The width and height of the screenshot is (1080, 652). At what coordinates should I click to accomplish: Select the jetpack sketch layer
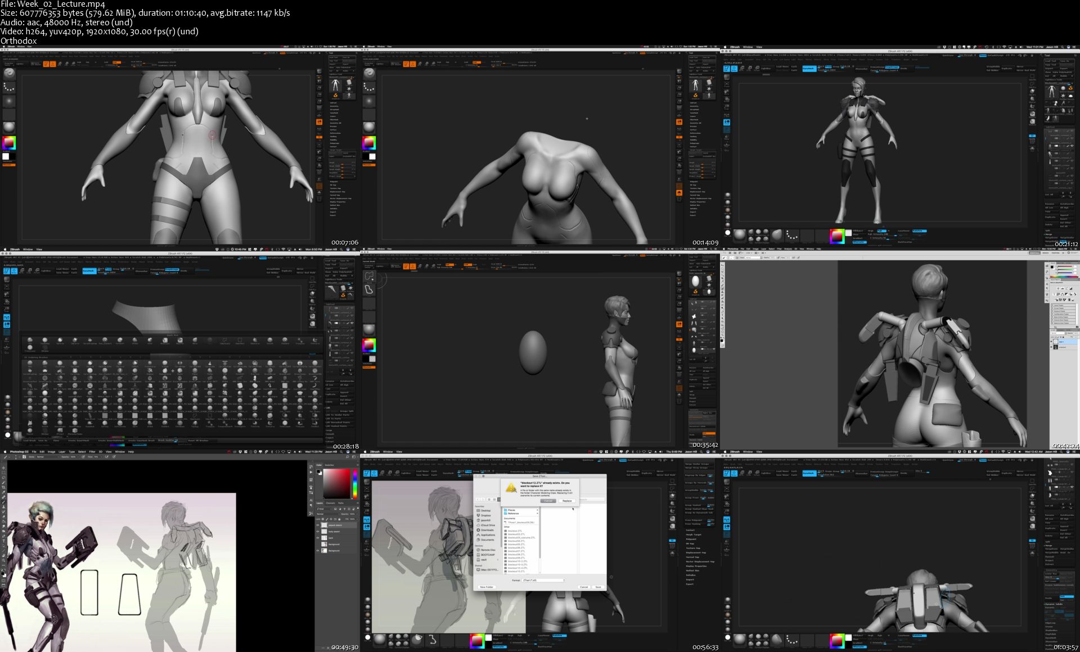click(x=336, y=525)
